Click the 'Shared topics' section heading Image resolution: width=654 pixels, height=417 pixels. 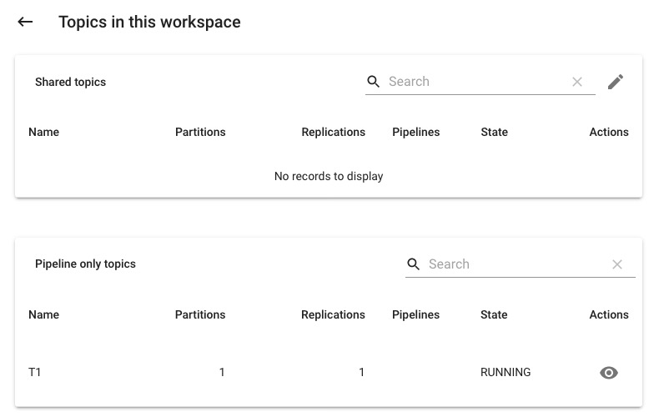pos(70,82)
